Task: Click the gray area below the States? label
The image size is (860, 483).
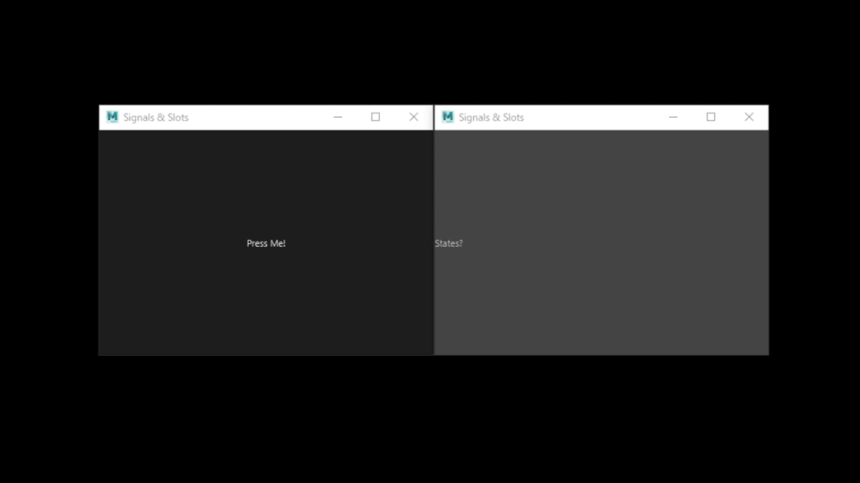Action: click(449, 304)
